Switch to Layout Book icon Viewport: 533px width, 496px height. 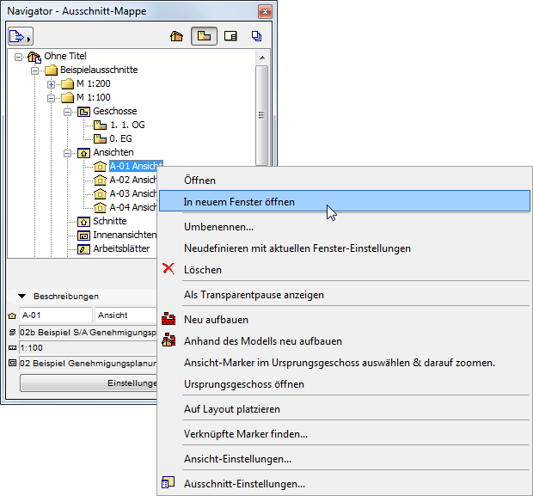point(230,36)
